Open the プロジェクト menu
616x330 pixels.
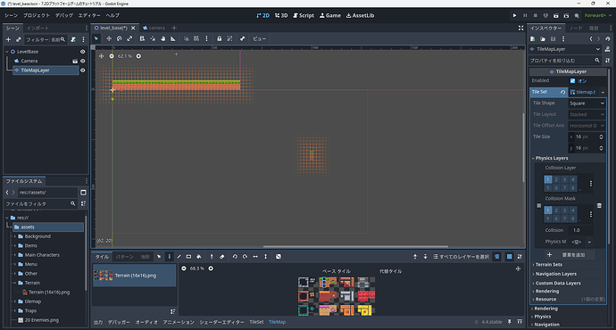coord(36,15)
